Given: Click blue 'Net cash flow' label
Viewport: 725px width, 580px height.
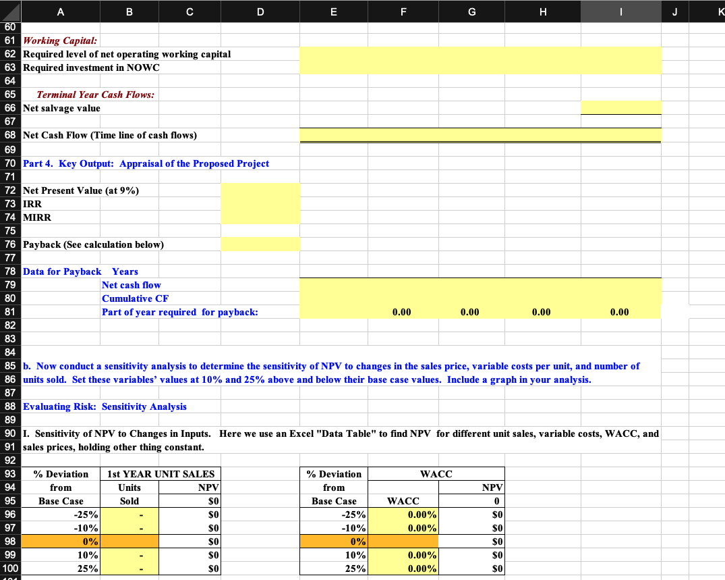Looking at the screenshot, I should click(132, 285).
